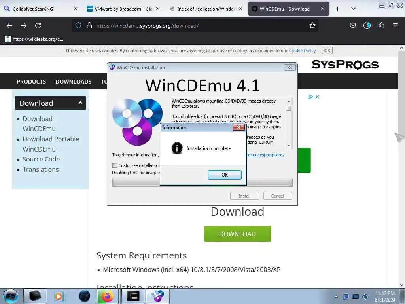Open the black box app on the taskbar
Screen dimensions: 405x304
point(35,296)
